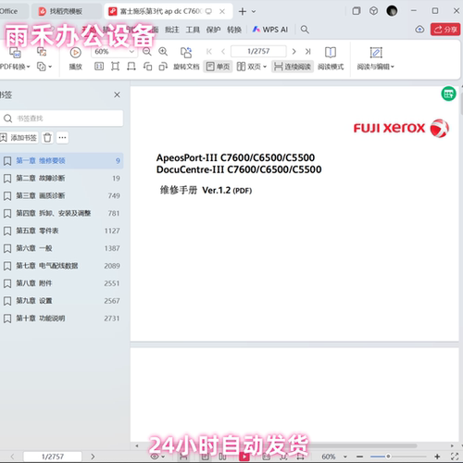This screenshot has height=463, width=463.
Task: Click the cloud upload icon
Action: tap(419, 30)
